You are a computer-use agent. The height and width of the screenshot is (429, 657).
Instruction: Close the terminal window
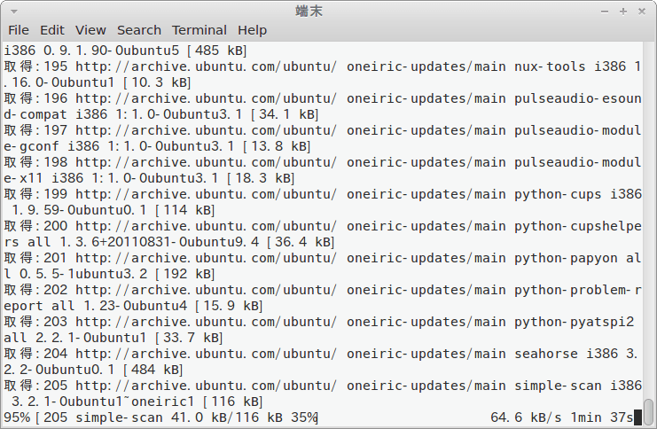click(642, 12)
